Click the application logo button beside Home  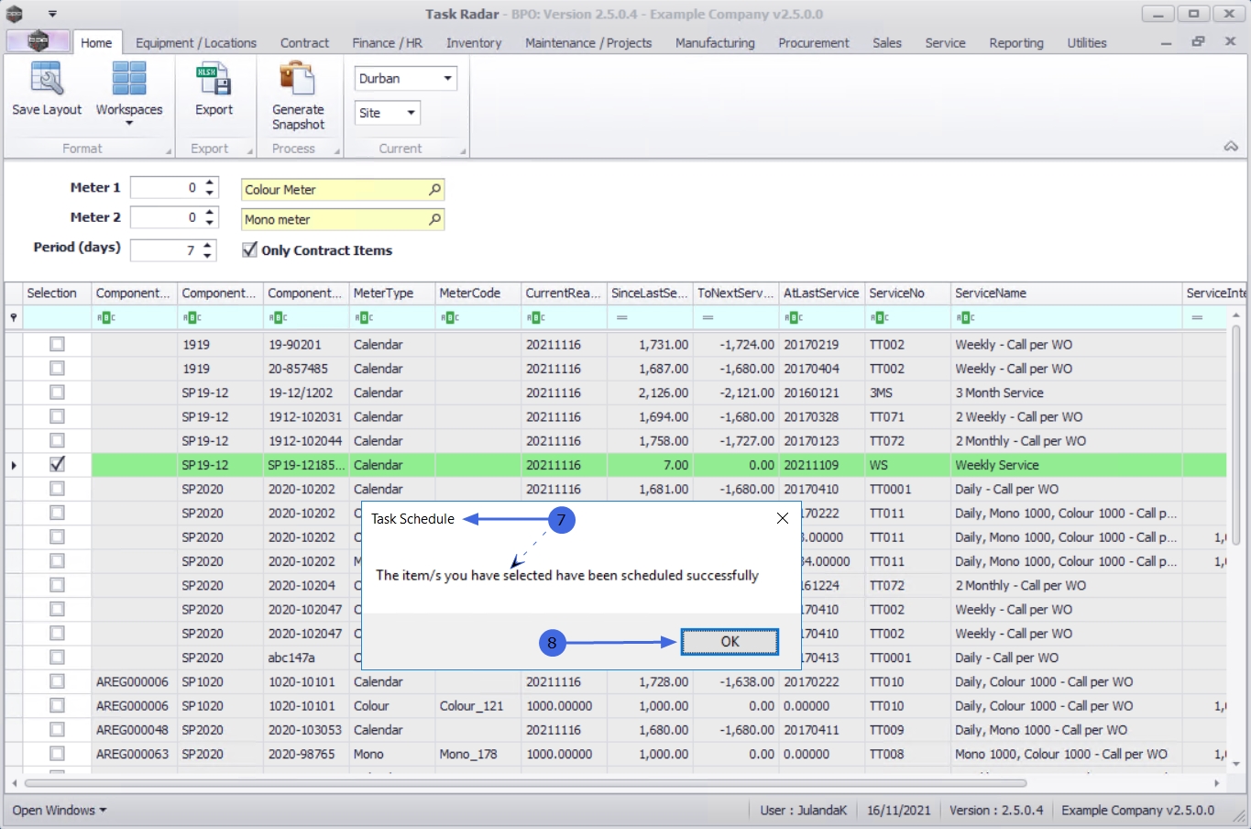pyautogui.click(x=38, y=42)
